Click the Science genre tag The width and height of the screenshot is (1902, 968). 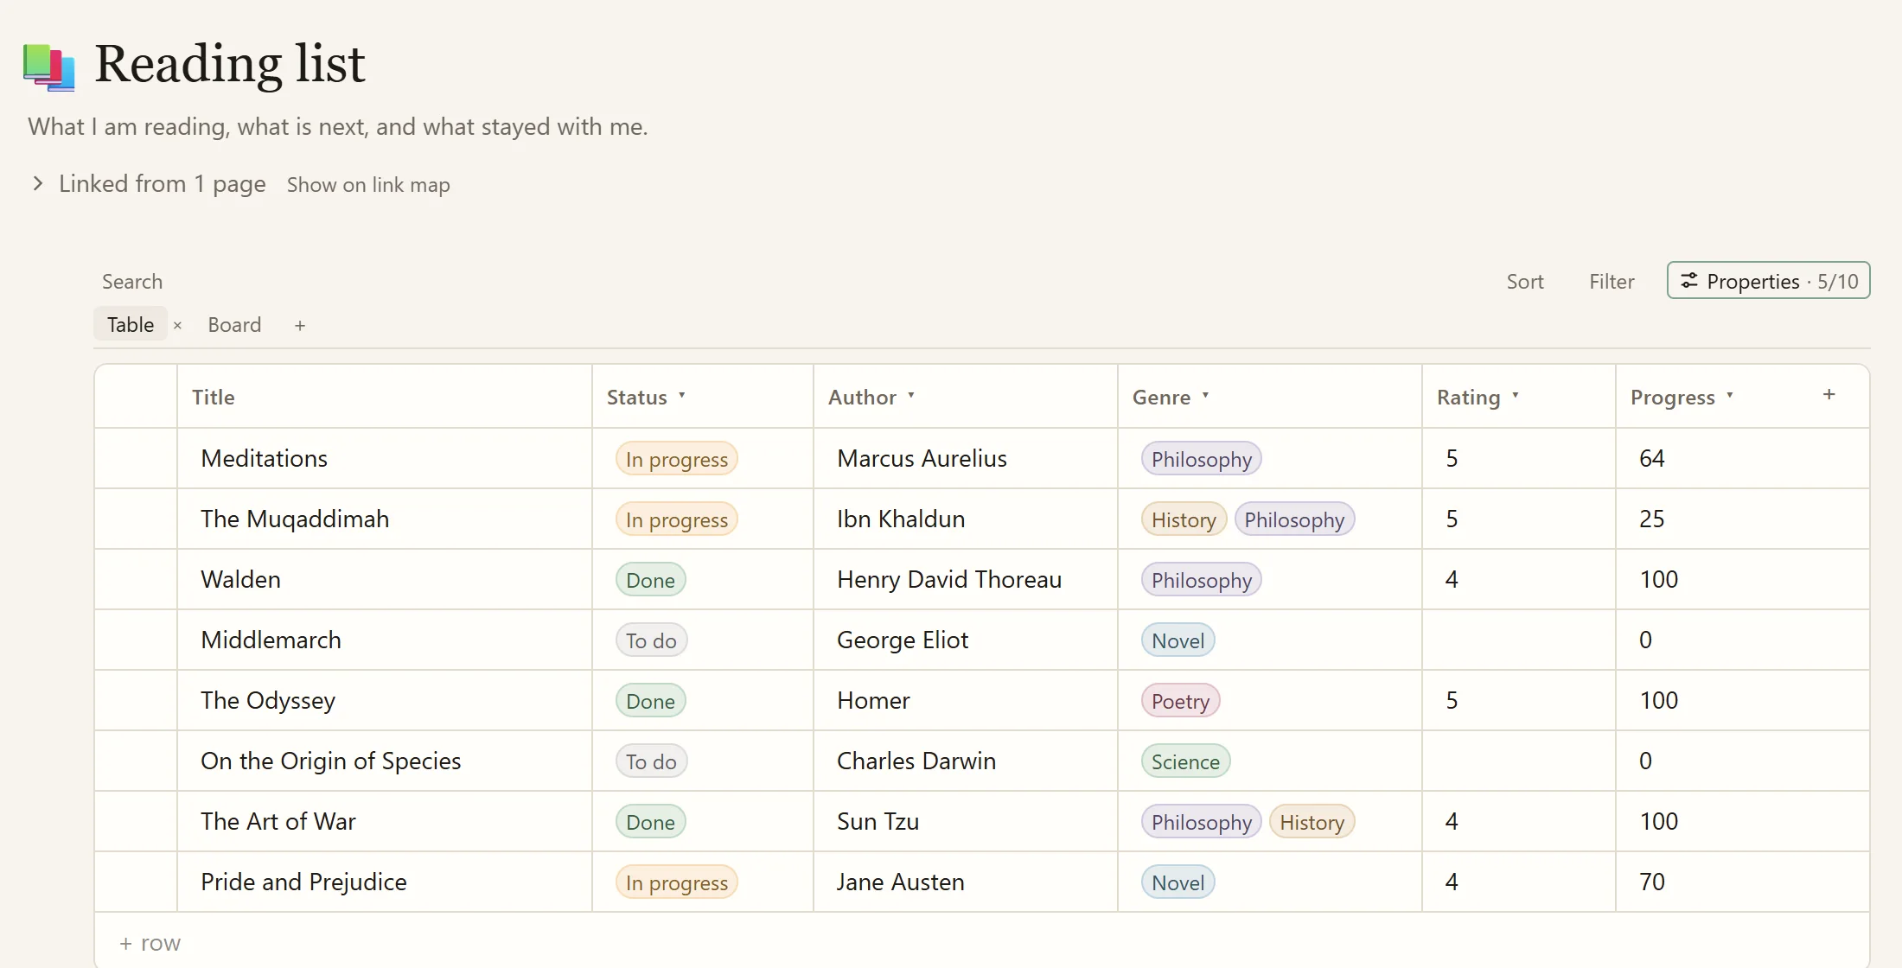pyautogui.click(x=1186, y=761)
